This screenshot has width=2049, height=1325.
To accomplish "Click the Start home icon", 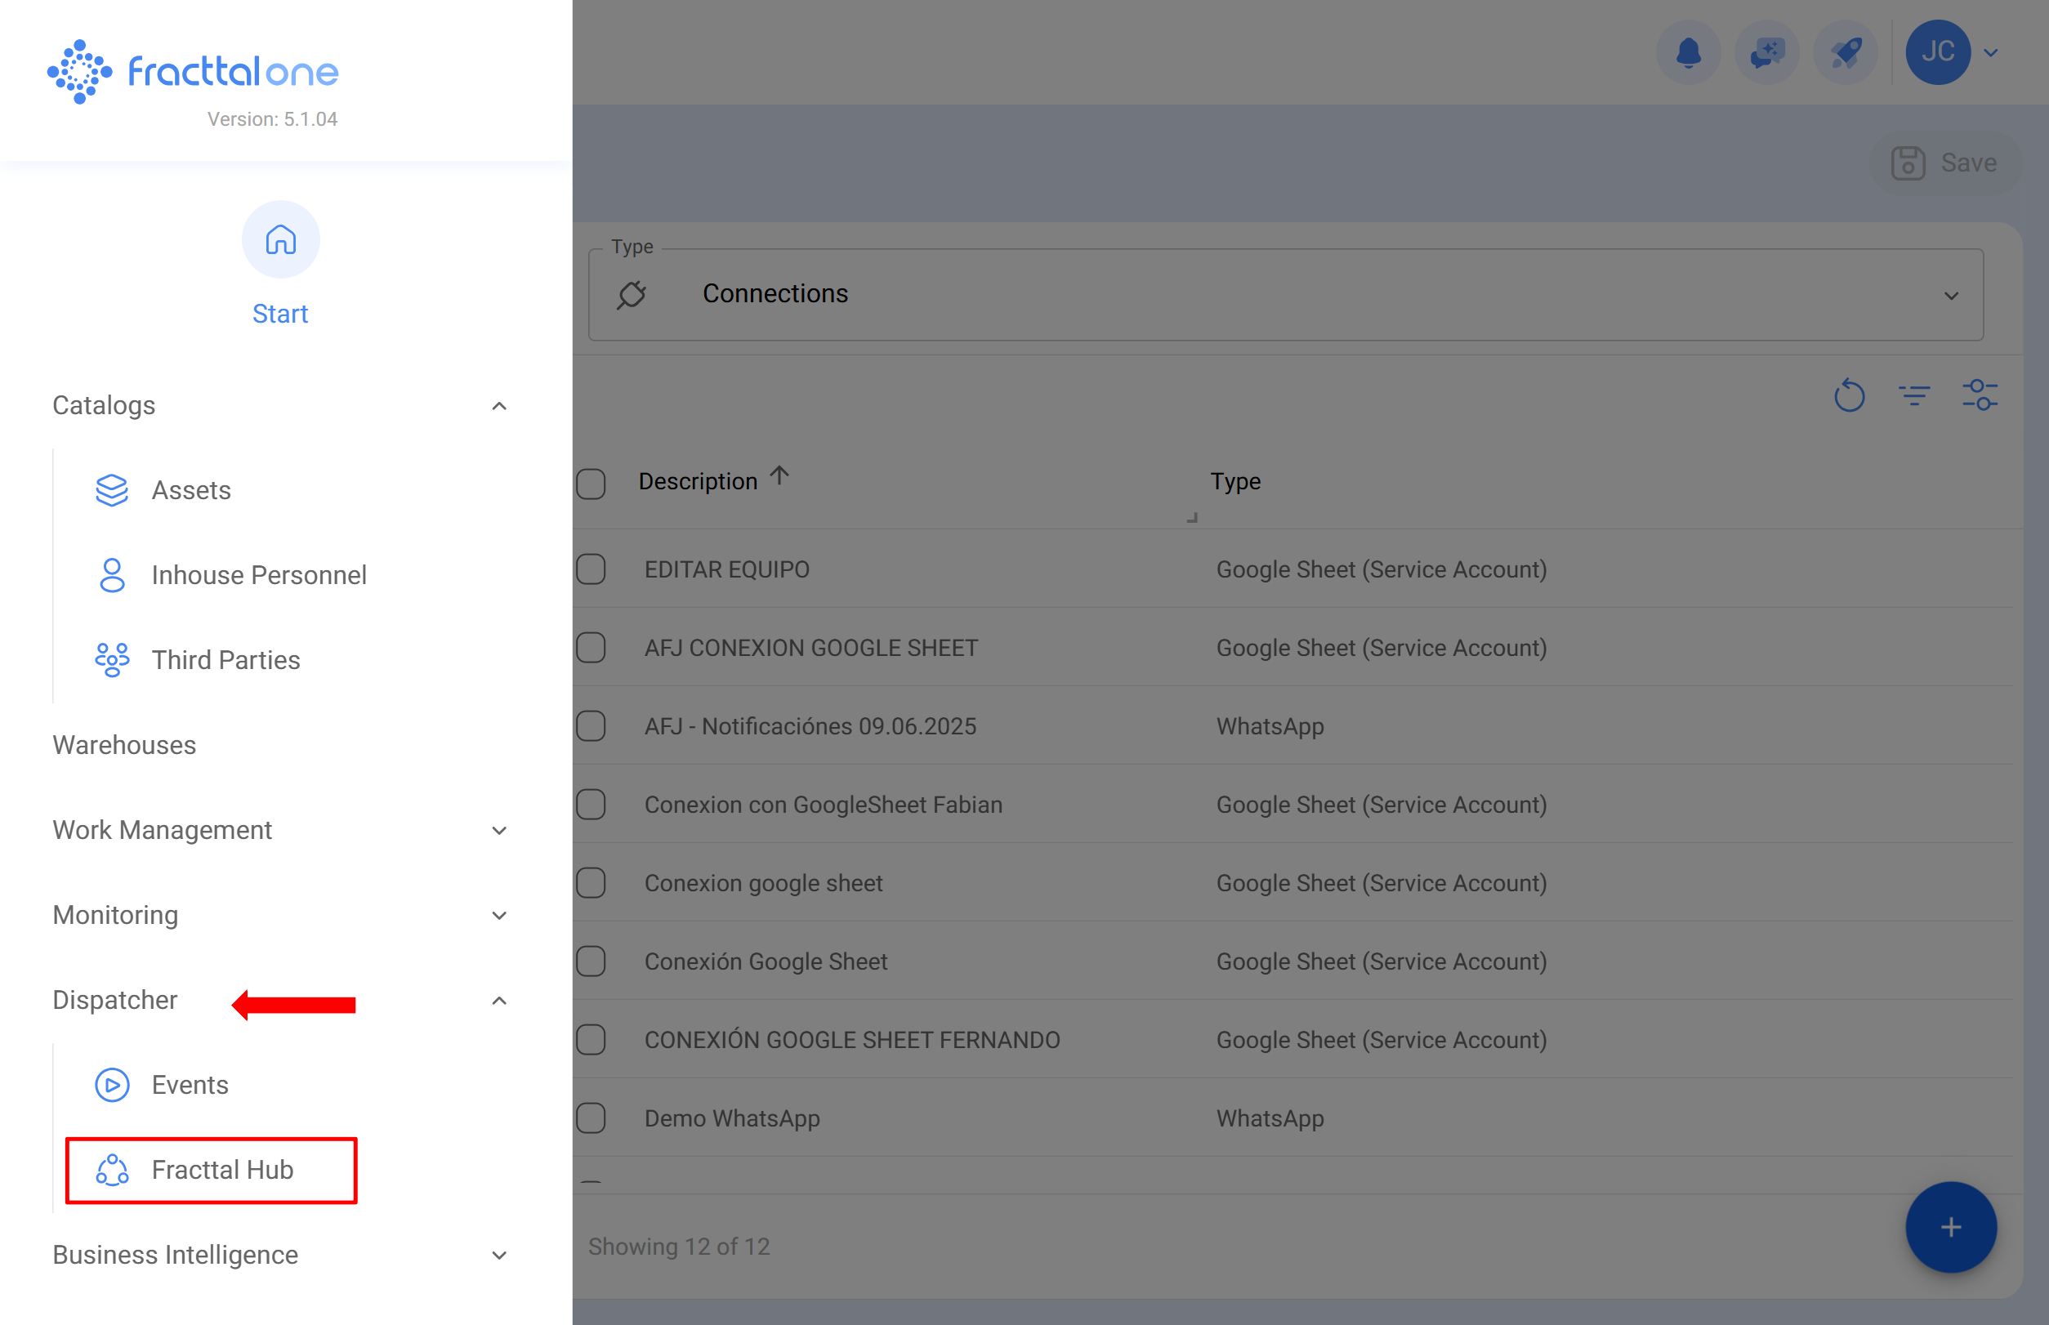I will tap(280, 240).
